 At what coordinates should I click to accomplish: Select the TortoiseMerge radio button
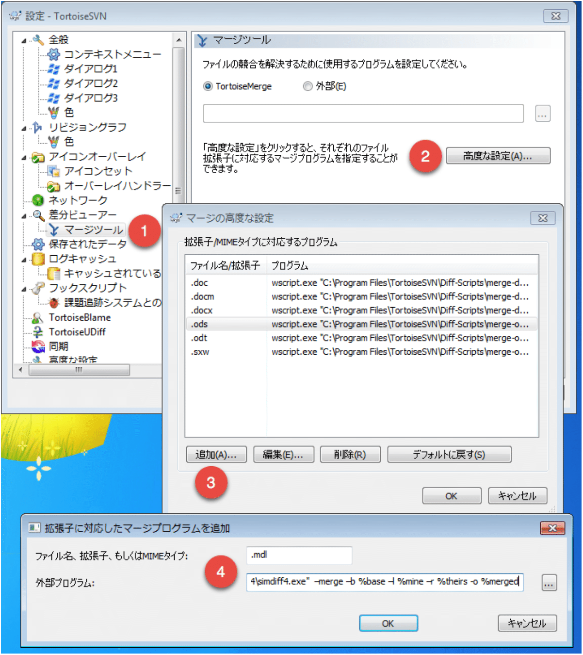click(x=208, y=86)
